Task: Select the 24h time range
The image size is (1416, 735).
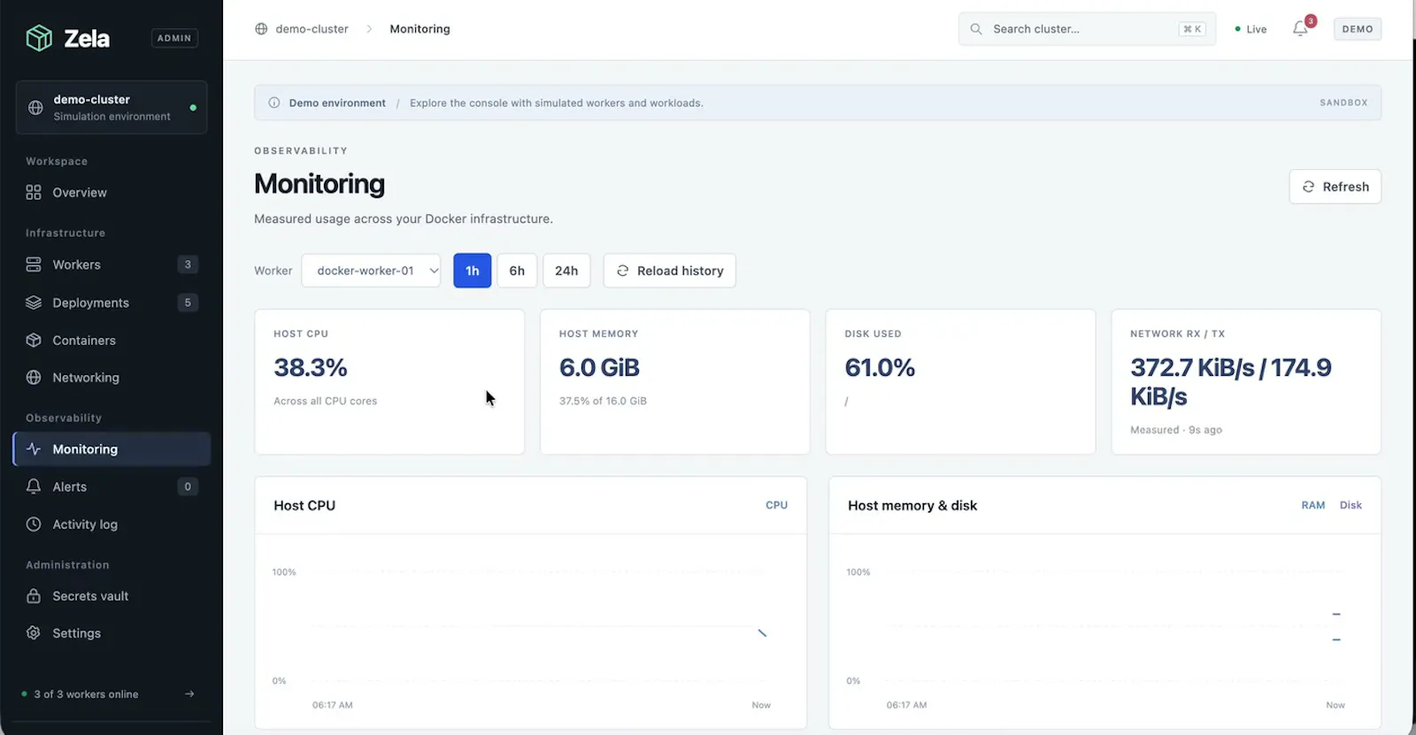Action: tap(566, 271)
